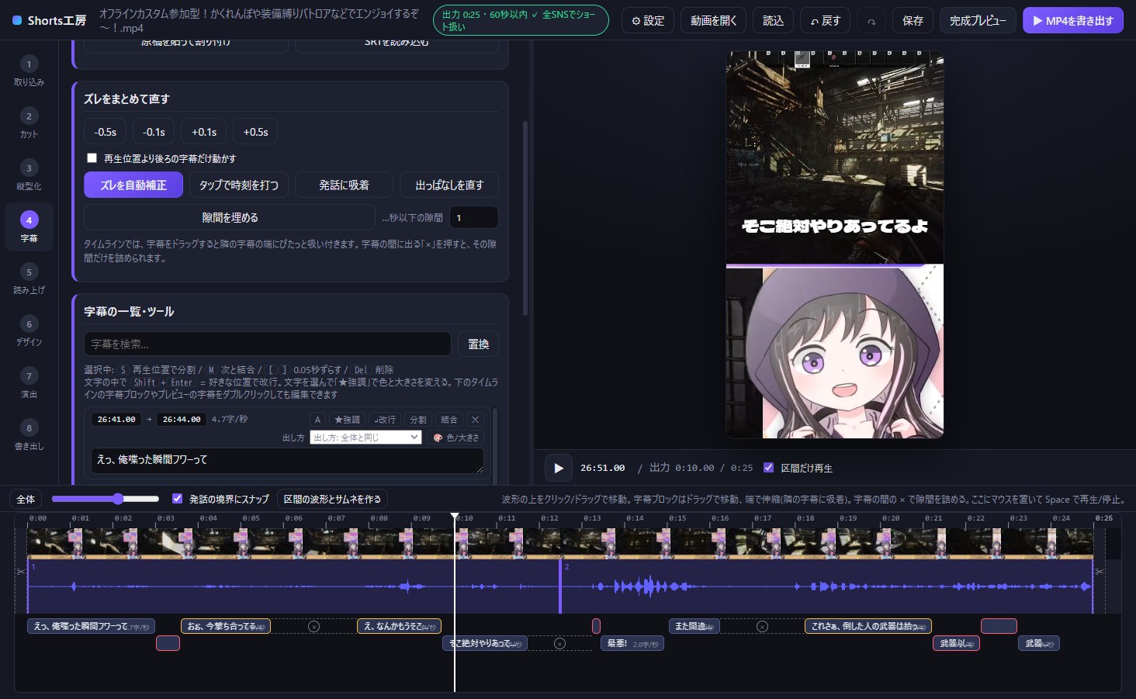Click the Shorts工房 logo

pos(50,21)
